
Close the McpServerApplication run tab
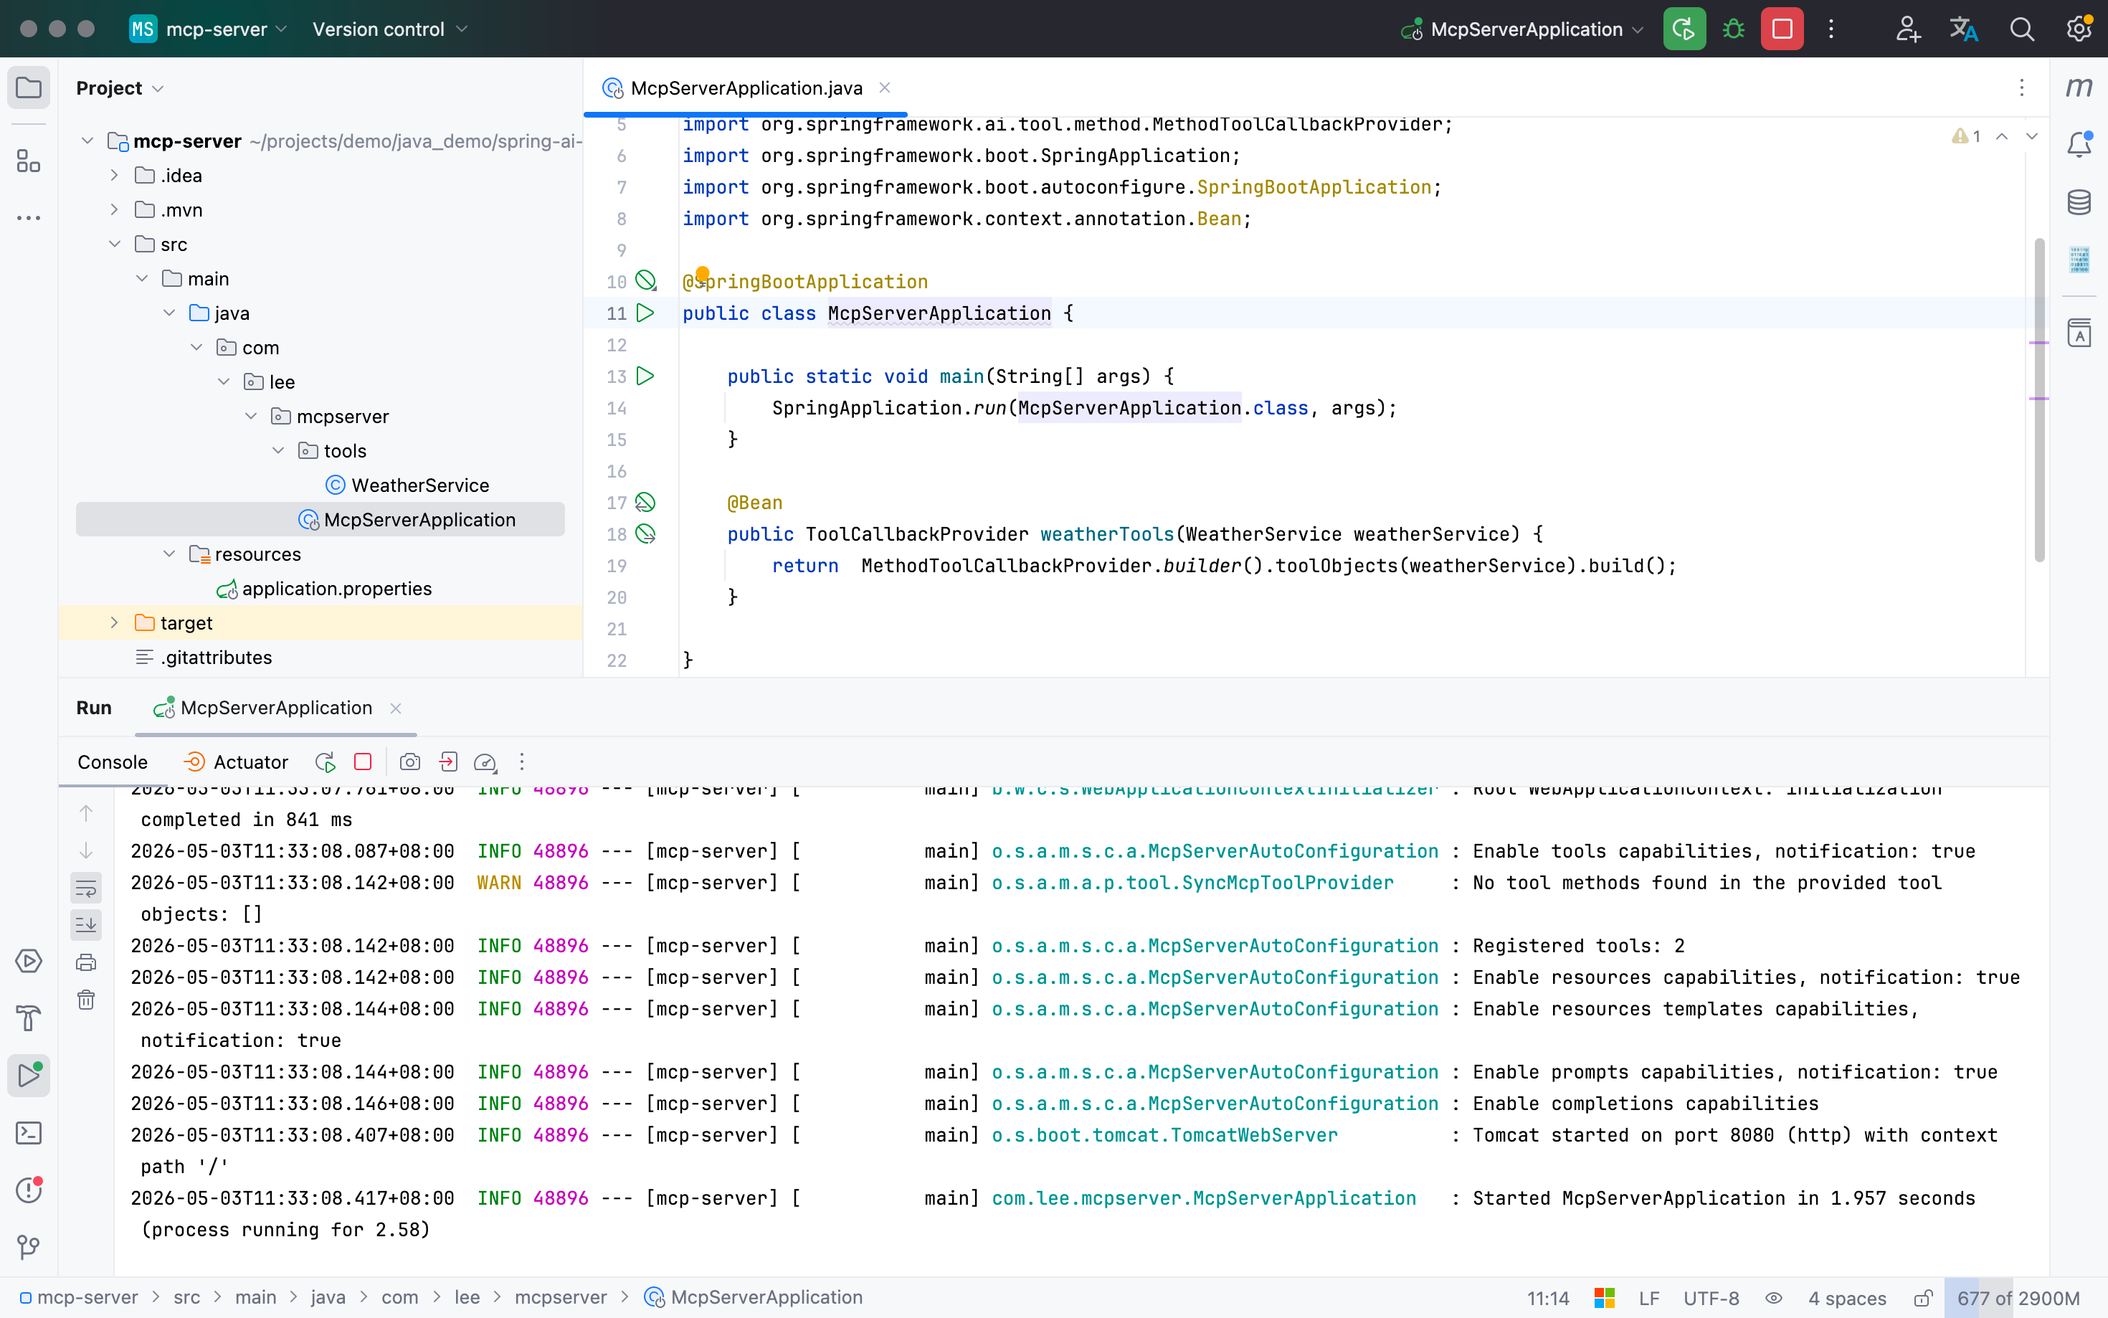point(396,708)
